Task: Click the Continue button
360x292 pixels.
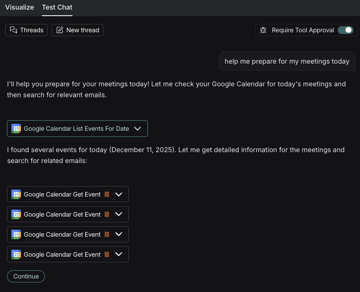Action: (26, 276)
